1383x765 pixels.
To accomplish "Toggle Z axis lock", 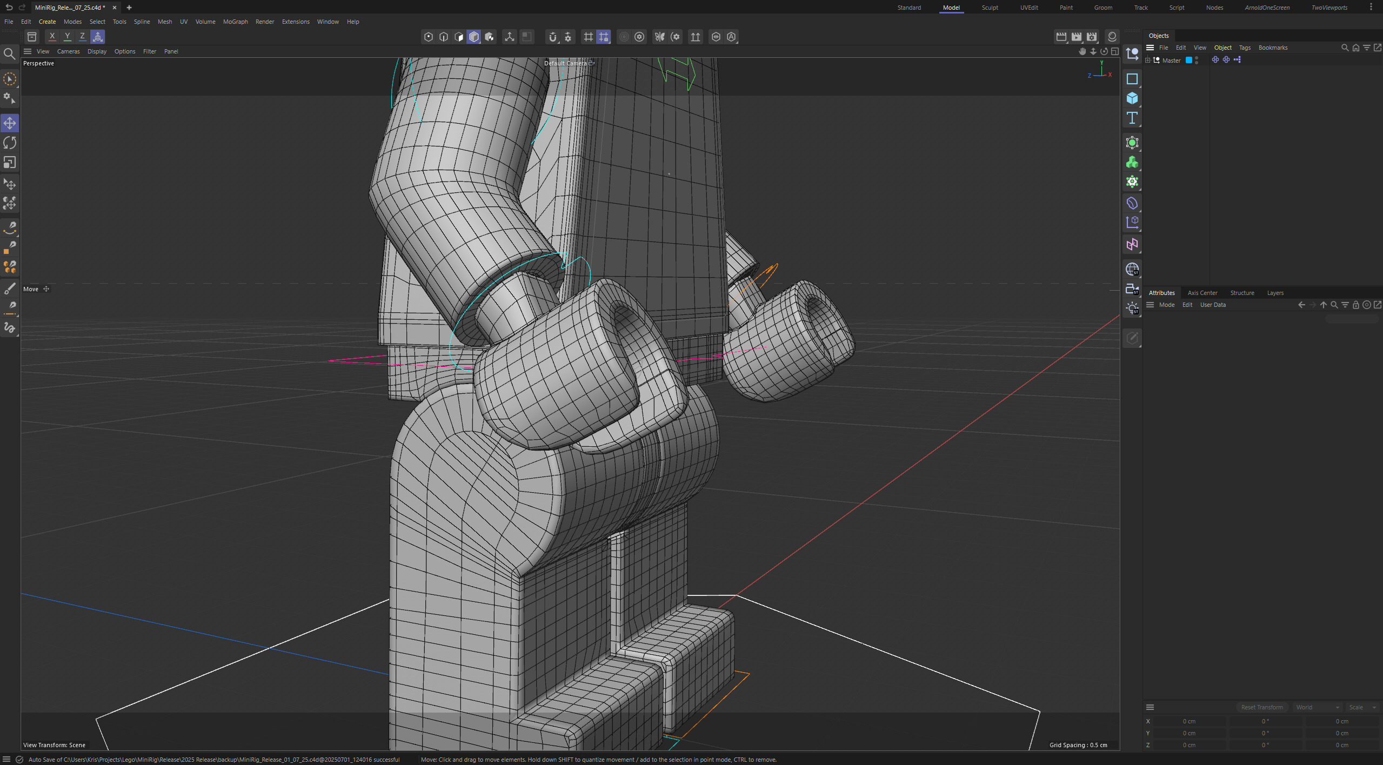I will click(82, 37).
